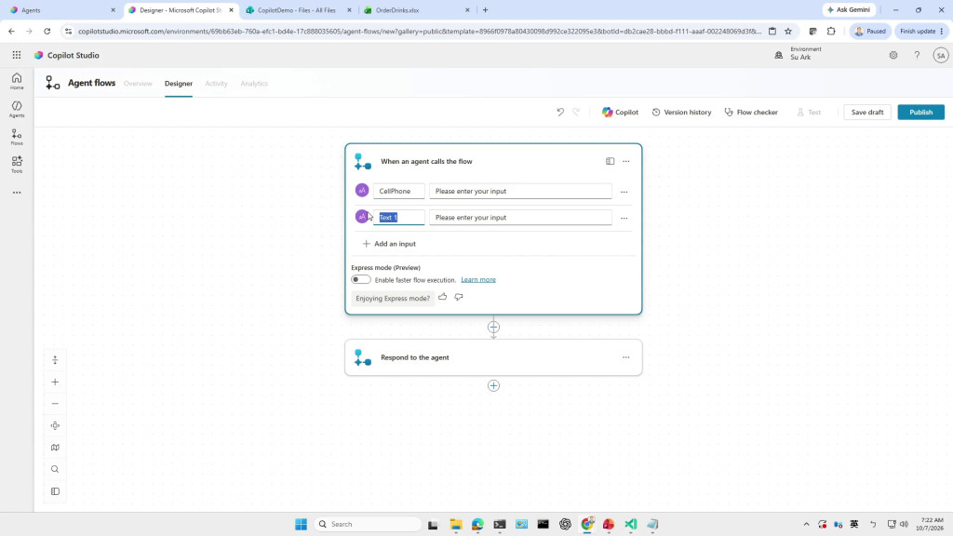Open the Copilot assistant pane
Viewport: 953px width, 536px height.
pyautogui.click(x=620, y=112)
